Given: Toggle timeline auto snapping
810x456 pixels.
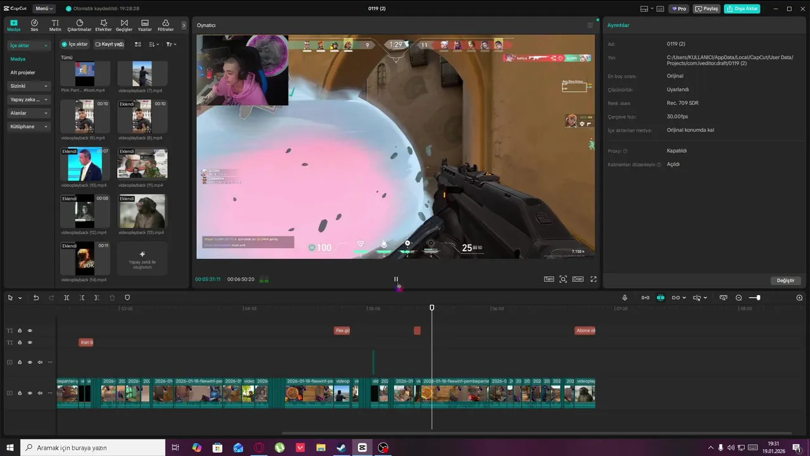Looking at the screenshot, I should (661, 298).
